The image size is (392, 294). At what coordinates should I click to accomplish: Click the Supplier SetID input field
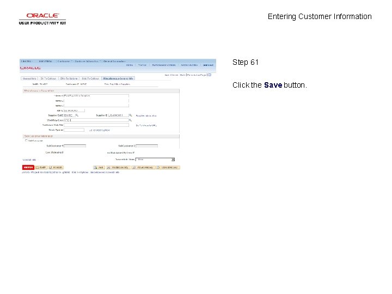pyautogui.click(x=70, y=115)
